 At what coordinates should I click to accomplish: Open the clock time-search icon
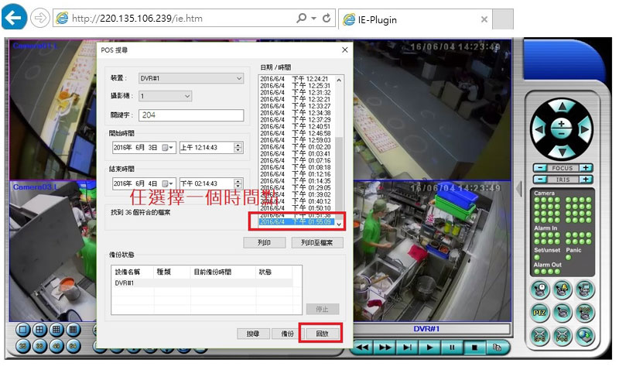[539, 289]
